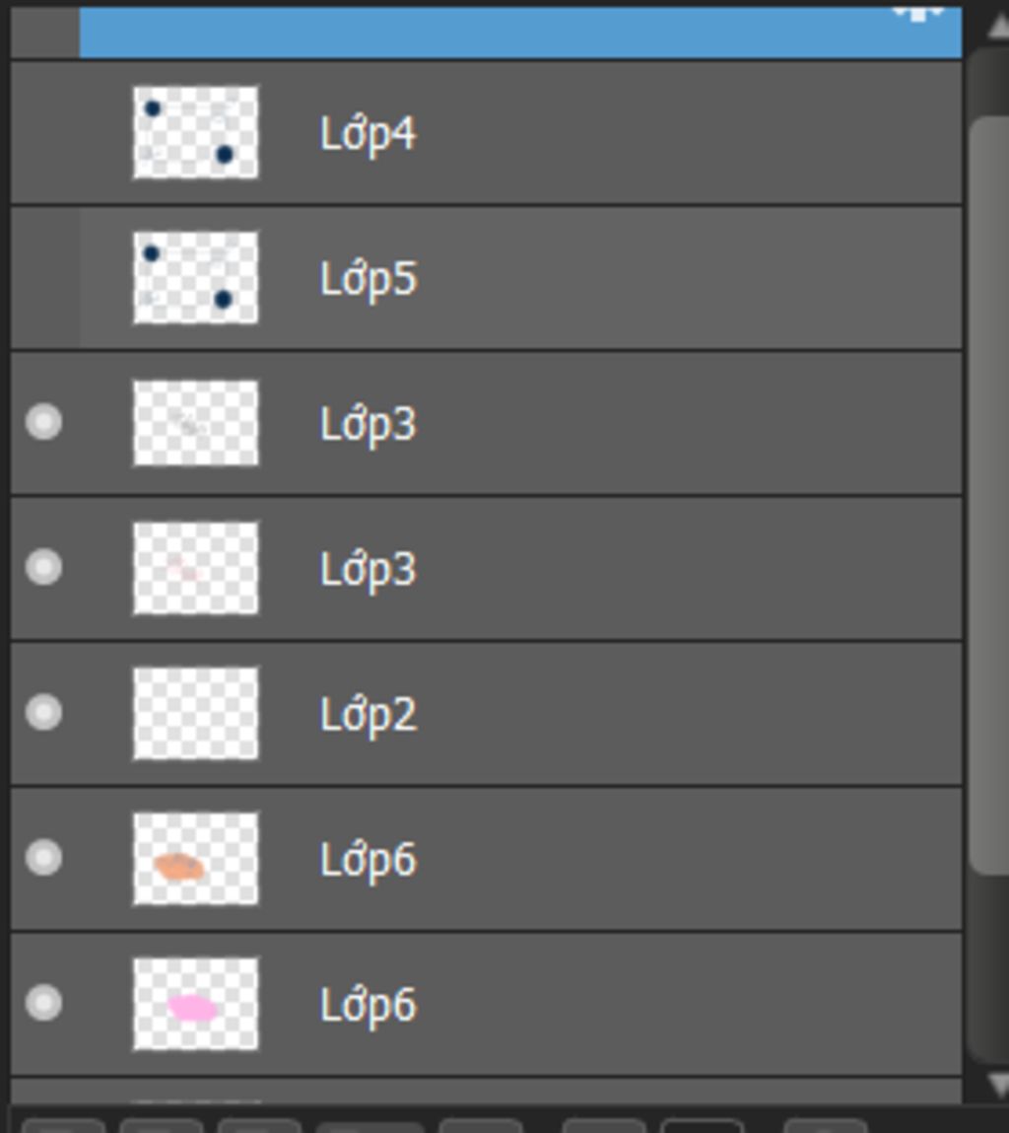Select the Lớp4 layer name
This screenshot has width=1009, height=1133.
tap(369, 134)
